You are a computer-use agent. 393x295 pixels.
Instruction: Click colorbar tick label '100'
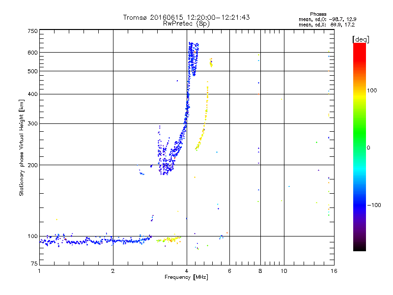[372, 90]
